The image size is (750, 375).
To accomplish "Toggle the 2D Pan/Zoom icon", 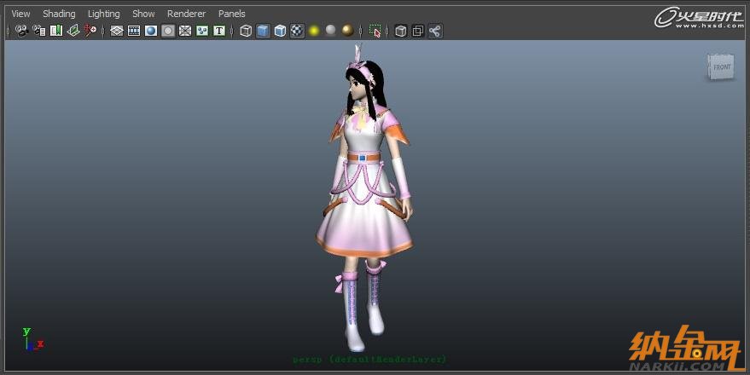I will (90, 31).
